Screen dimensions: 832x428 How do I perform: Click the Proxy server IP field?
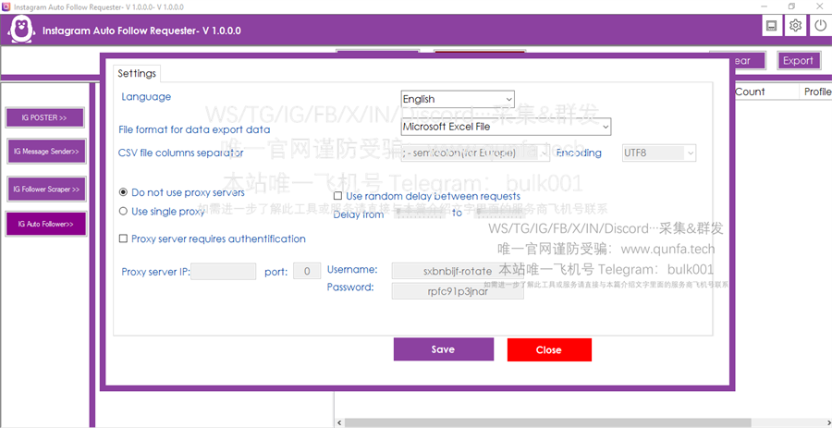pos(224,272)
